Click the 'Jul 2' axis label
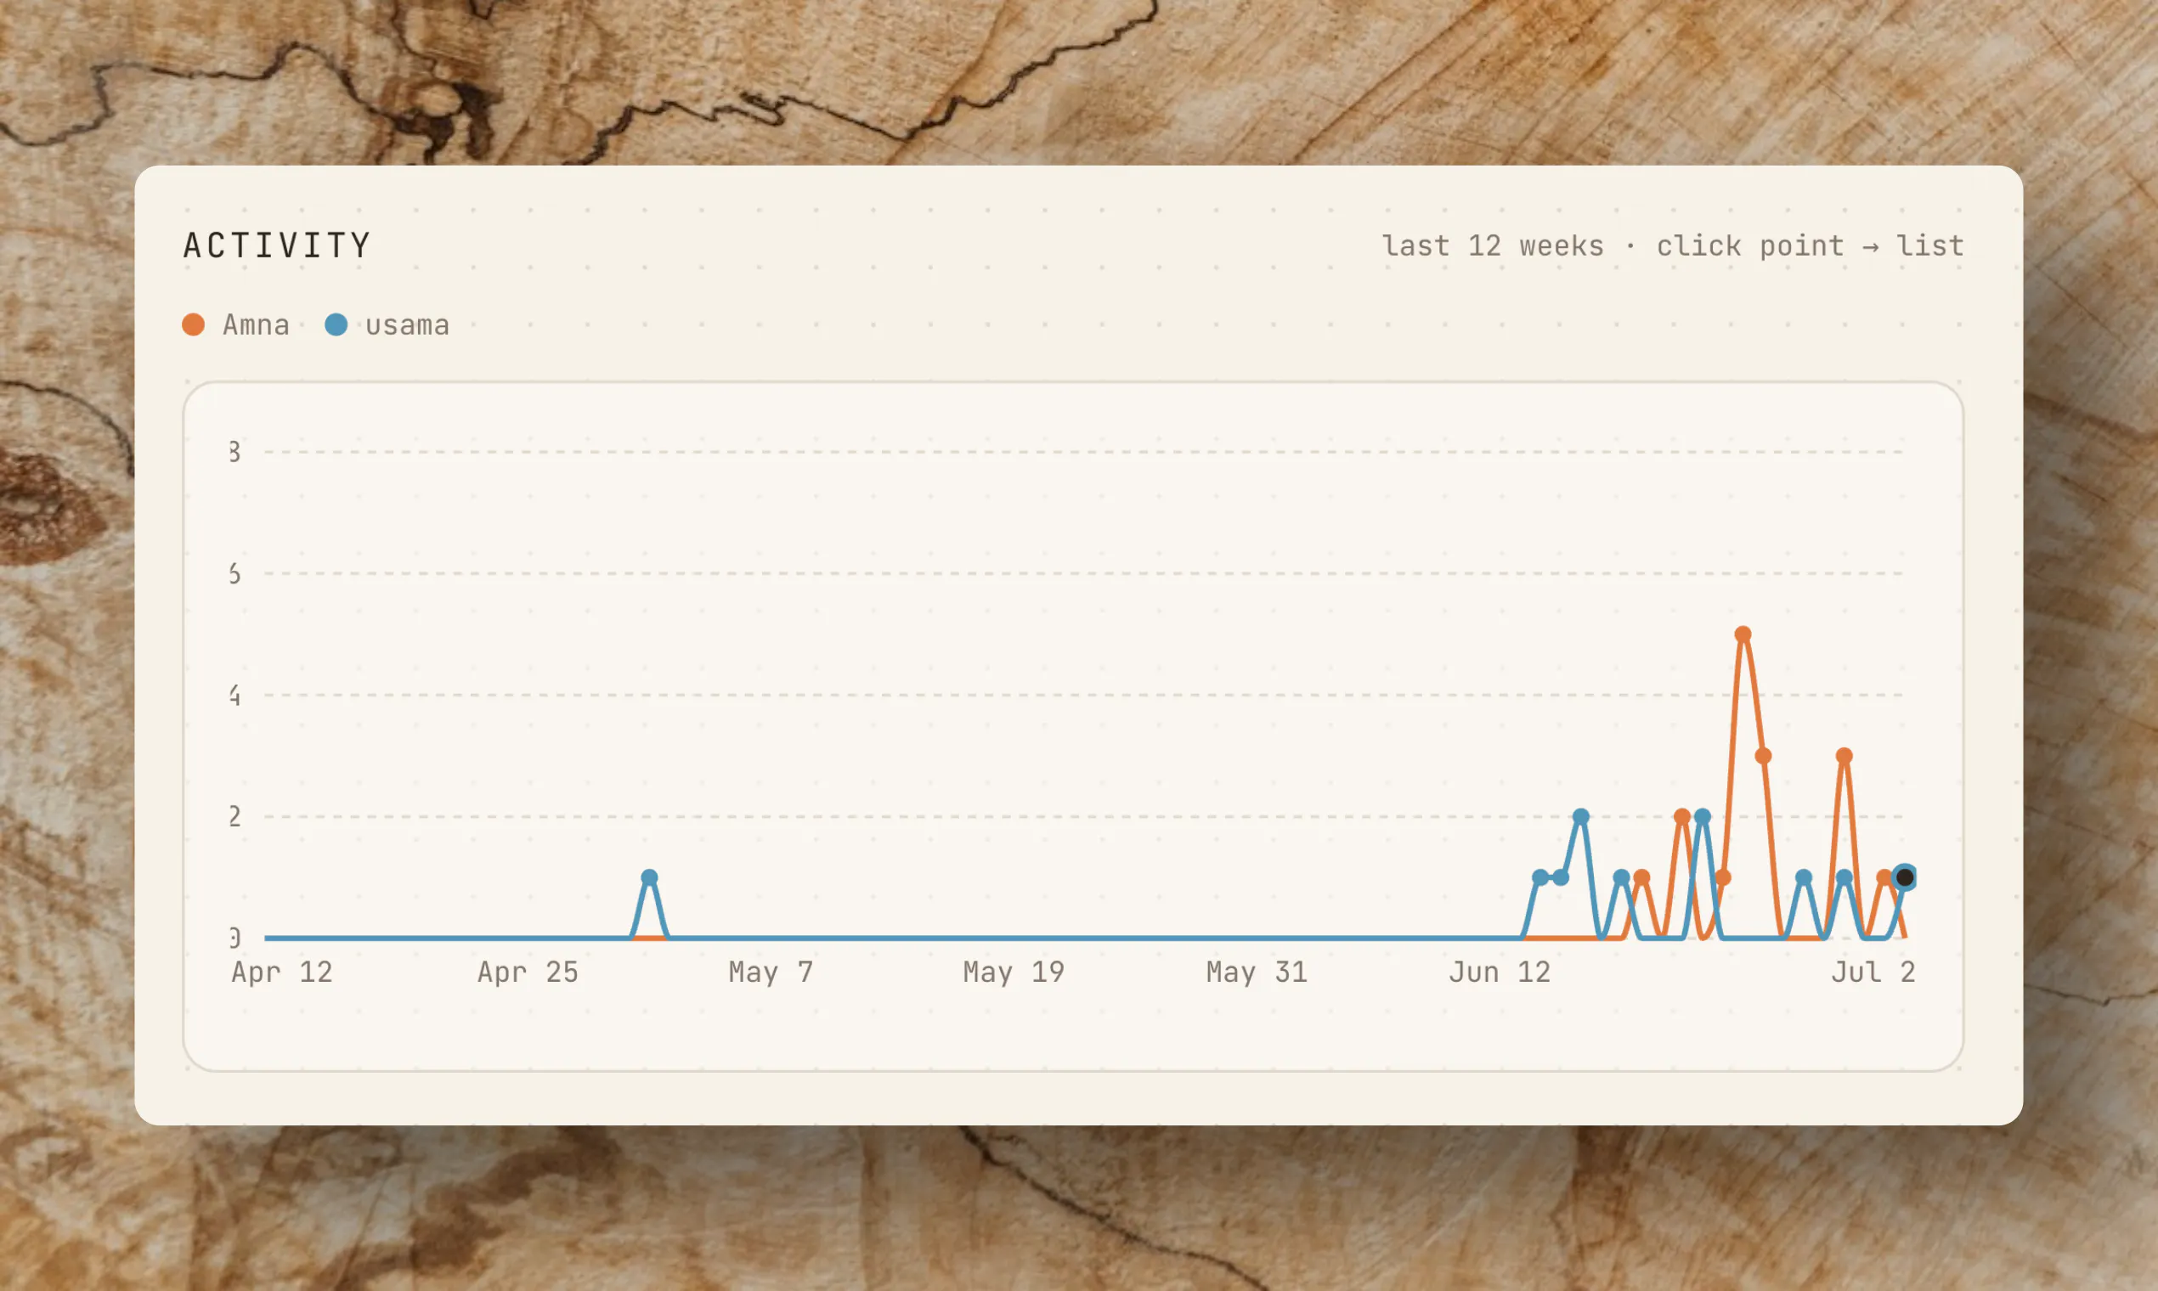The image size is (2158, 1291). (x=1873, y=972)
